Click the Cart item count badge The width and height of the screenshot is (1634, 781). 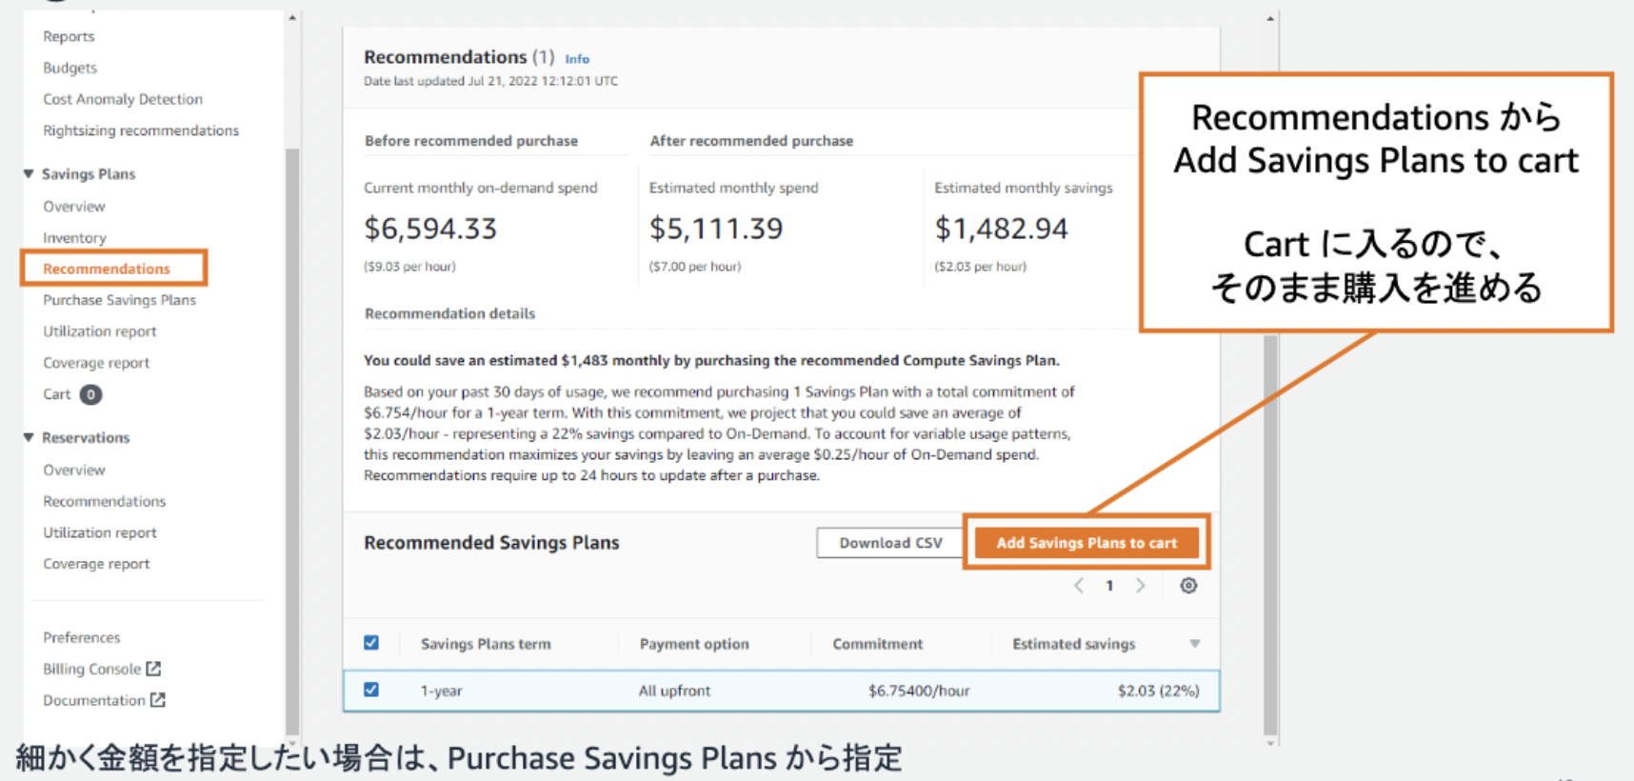(90, 394)
